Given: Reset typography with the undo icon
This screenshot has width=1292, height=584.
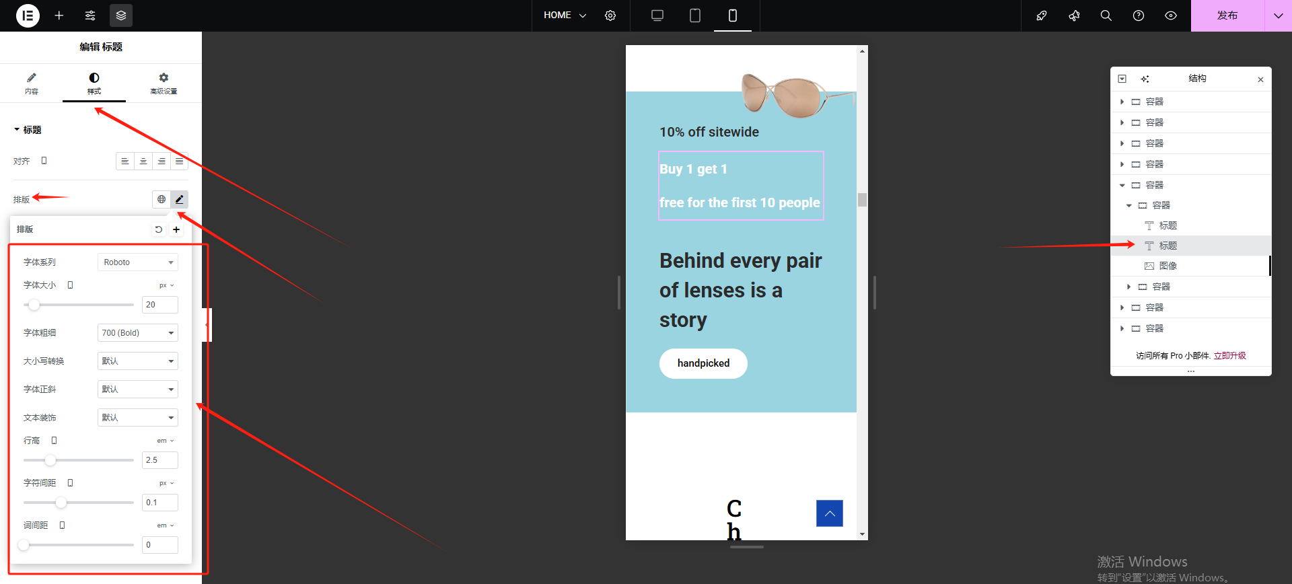Looking at the screenshot, I should (159, 229).
